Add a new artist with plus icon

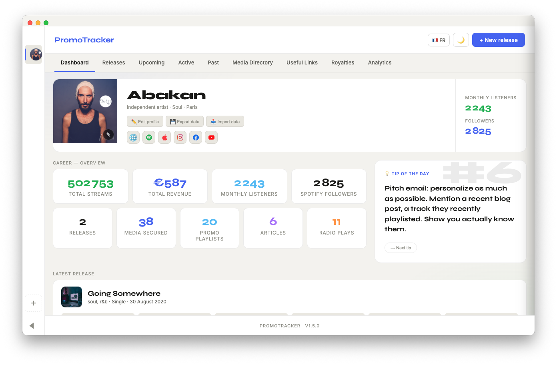click(34, 303)
